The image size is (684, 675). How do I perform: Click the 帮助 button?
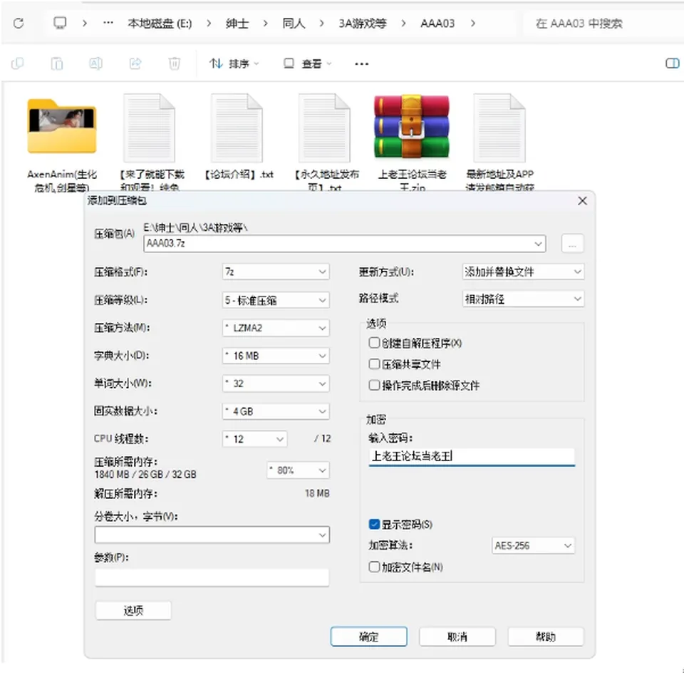[546, 637]
